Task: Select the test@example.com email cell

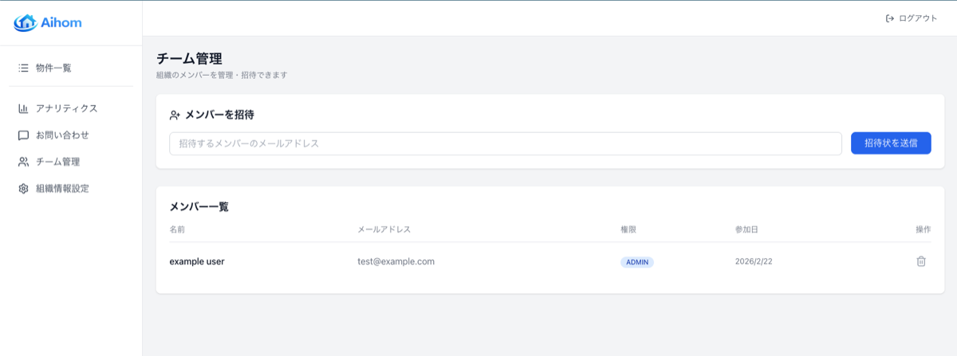Action: point(396,261)
